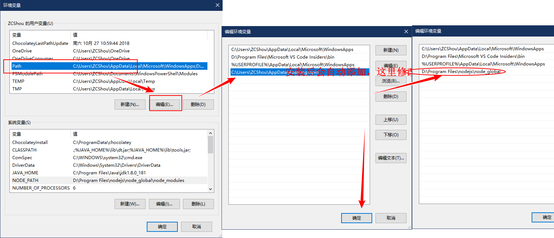The image size is (554, 238).
Task: Select the TEMP user variable row
Action: 108,81
